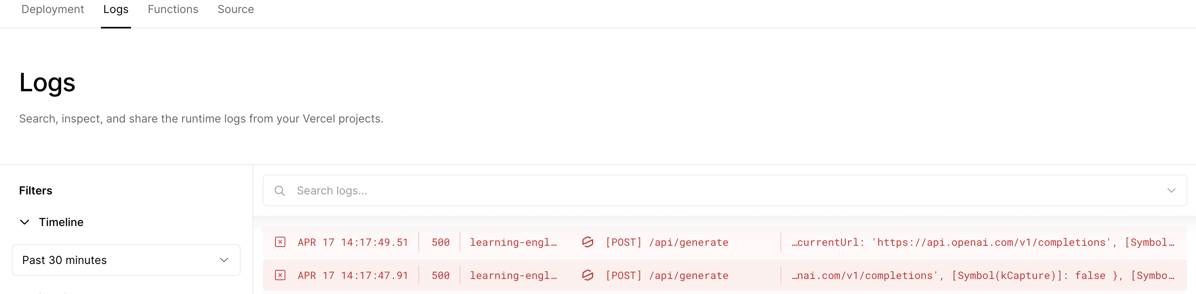The image size is (1196, 294).
Task: Click error icon on 14:17:47.91 log row
Action: 280,275
